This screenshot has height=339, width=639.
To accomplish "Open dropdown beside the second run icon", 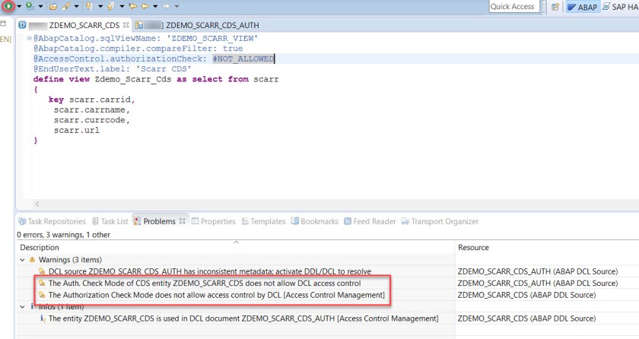I will [40, 7].
